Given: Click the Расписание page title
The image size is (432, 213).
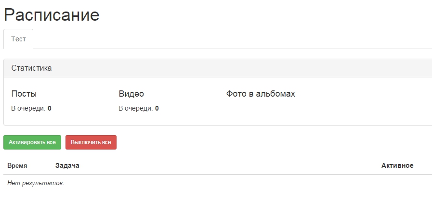Looking at the screenshot, I should (52, 15).
